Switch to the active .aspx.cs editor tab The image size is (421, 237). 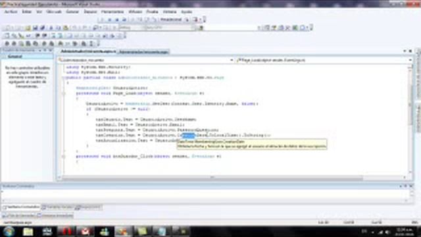point(87,51)
